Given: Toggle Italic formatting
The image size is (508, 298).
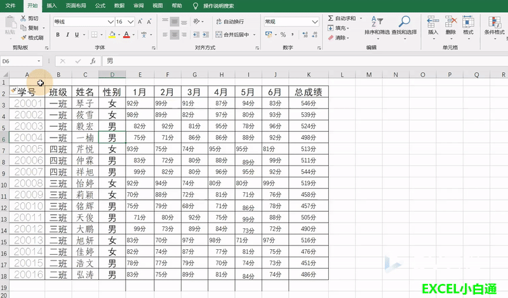Looking at the screenshot, I should coord(67,35).
